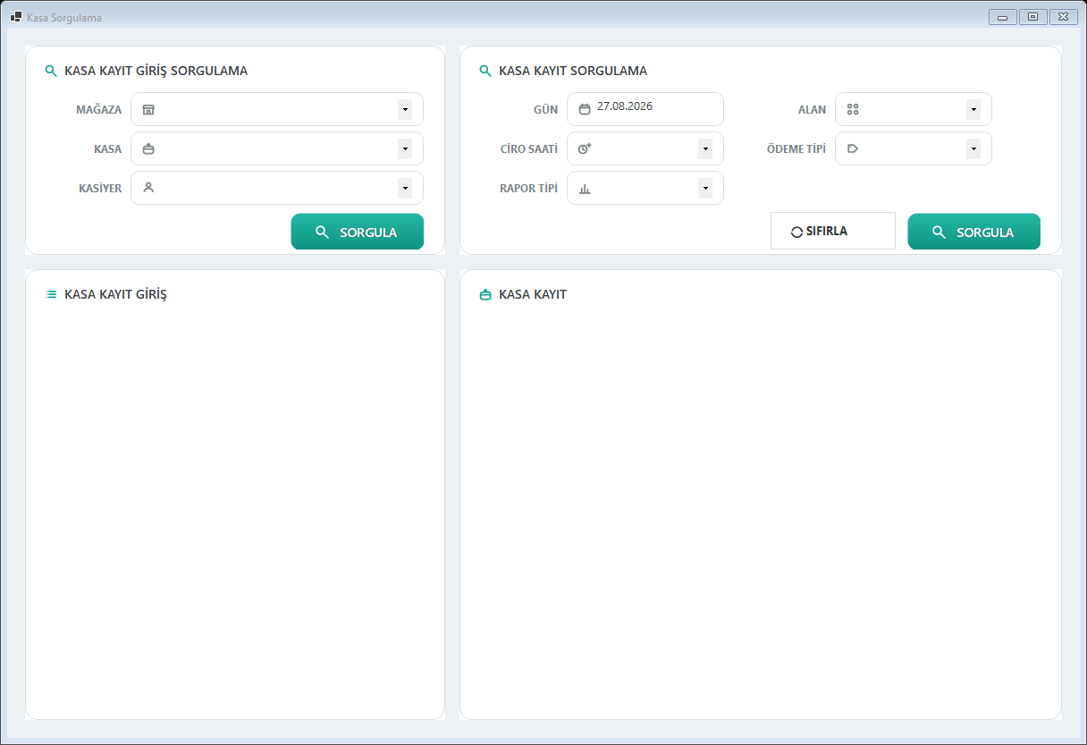Click the calendar icon in GÜN field

pyautogui.click(x=585, y=109)
